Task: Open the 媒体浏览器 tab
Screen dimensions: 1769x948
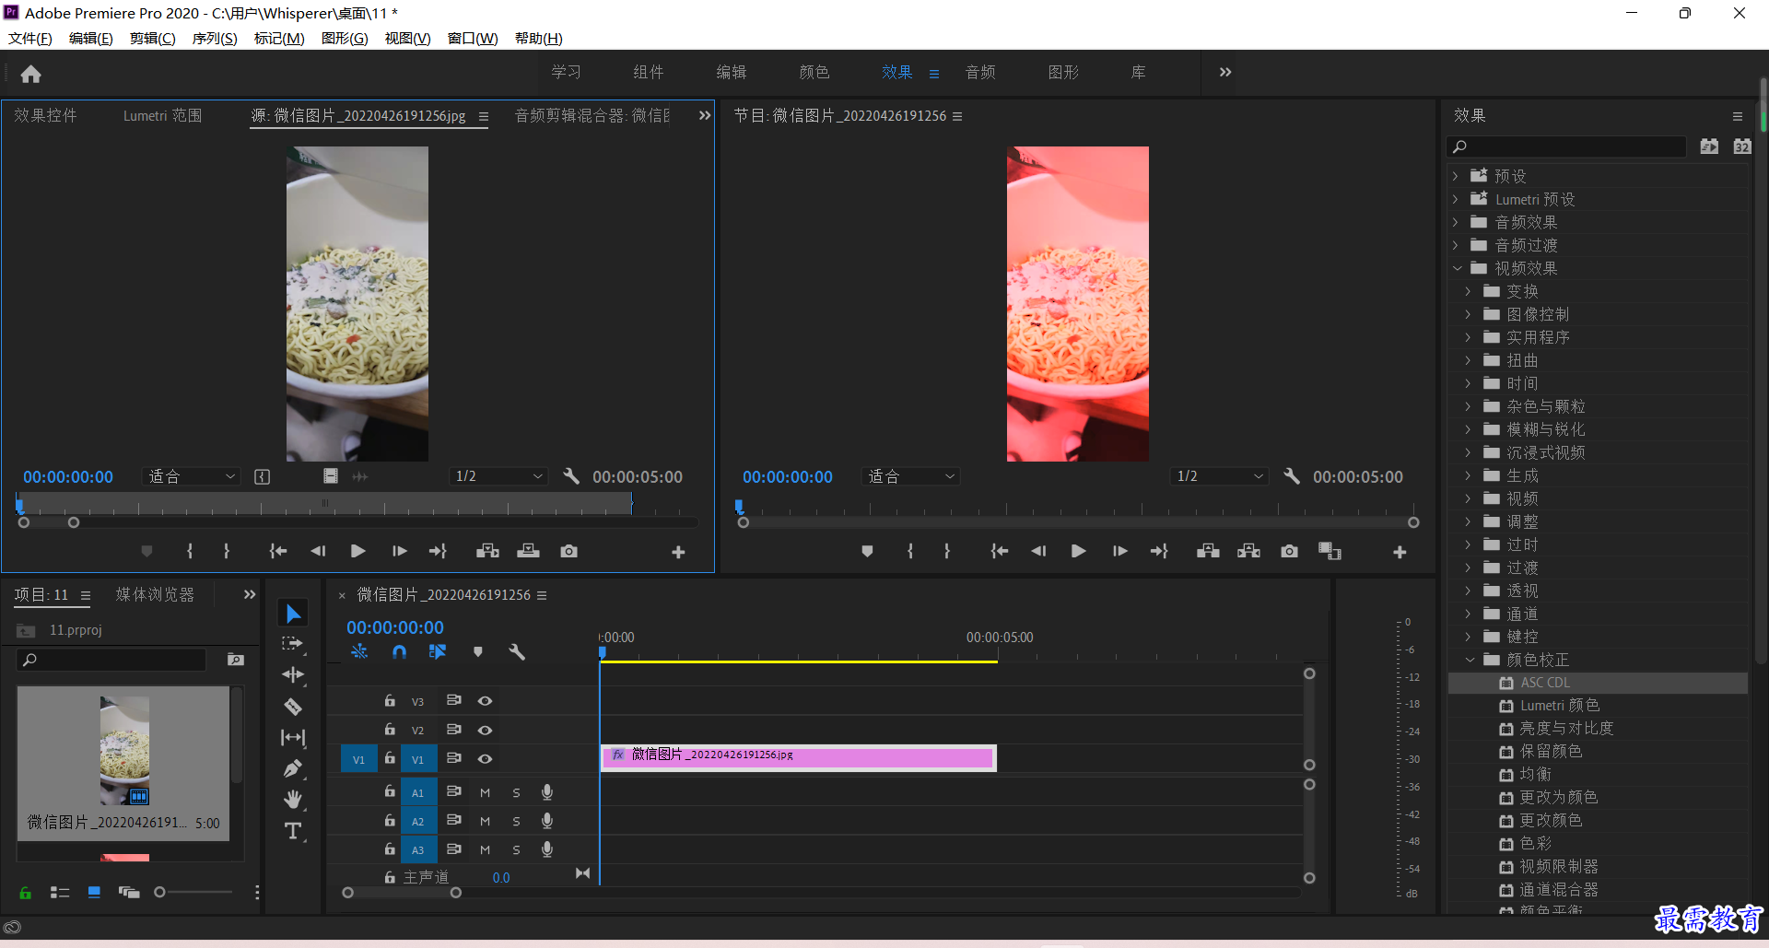Action: 155,594
